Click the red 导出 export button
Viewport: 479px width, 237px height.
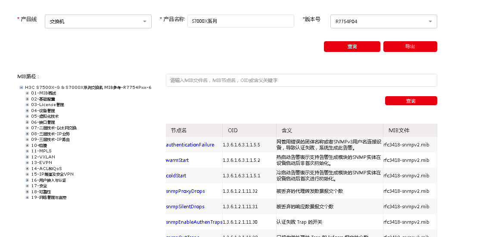pos(410,47)
